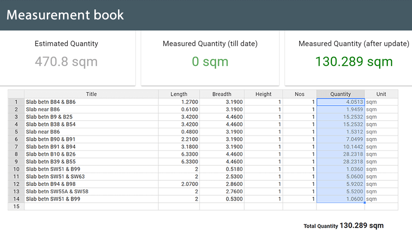Viewport: 412px width, 232px height.
Task: Select the Breadth column header
Action: (x=222, y=94)
